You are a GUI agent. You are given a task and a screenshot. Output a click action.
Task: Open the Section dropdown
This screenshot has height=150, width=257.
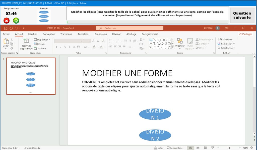[41, 48]
